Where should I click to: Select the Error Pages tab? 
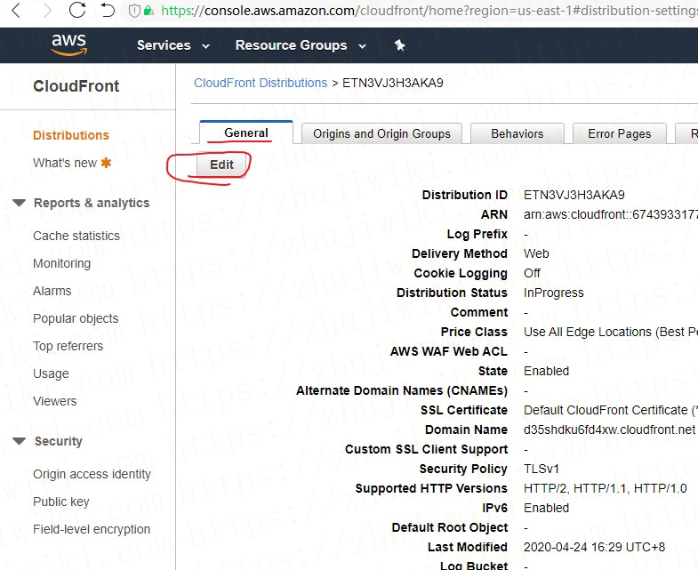point(619,133)
